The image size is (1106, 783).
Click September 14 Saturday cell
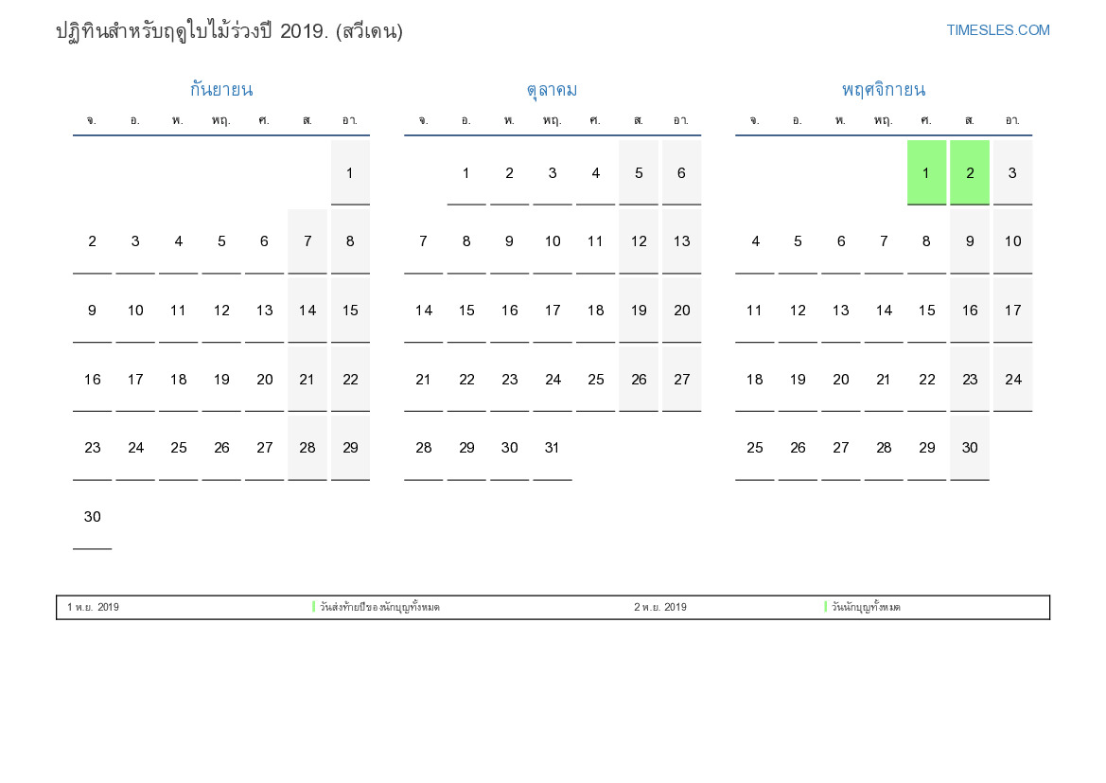pos(307,311)
